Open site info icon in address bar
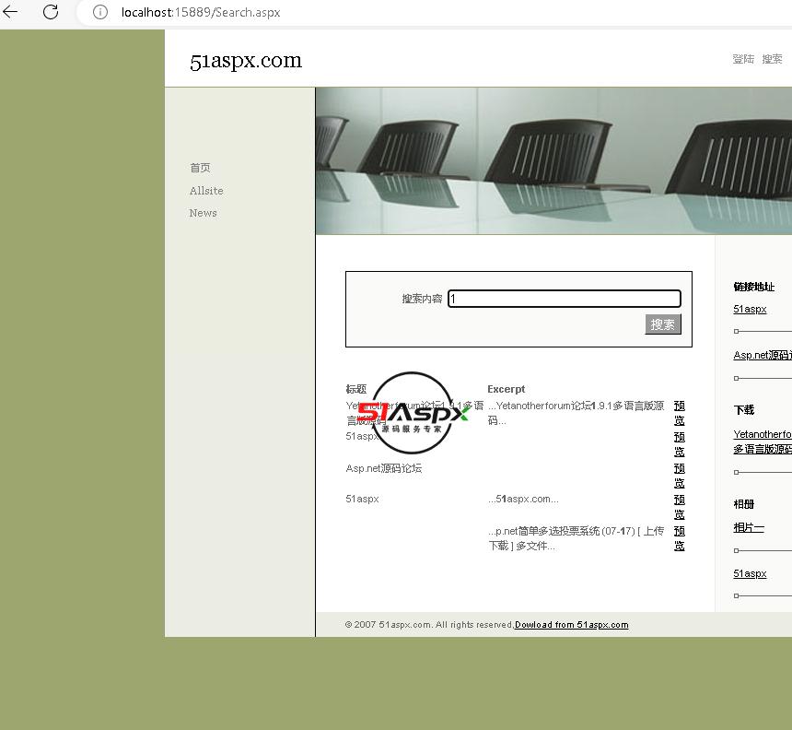This screenshot has height=730, width=792. (x=100, y=12)
